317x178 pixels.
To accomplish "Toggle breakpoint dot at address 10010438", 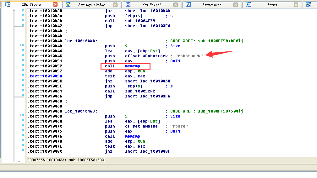I will coord(23,10).
